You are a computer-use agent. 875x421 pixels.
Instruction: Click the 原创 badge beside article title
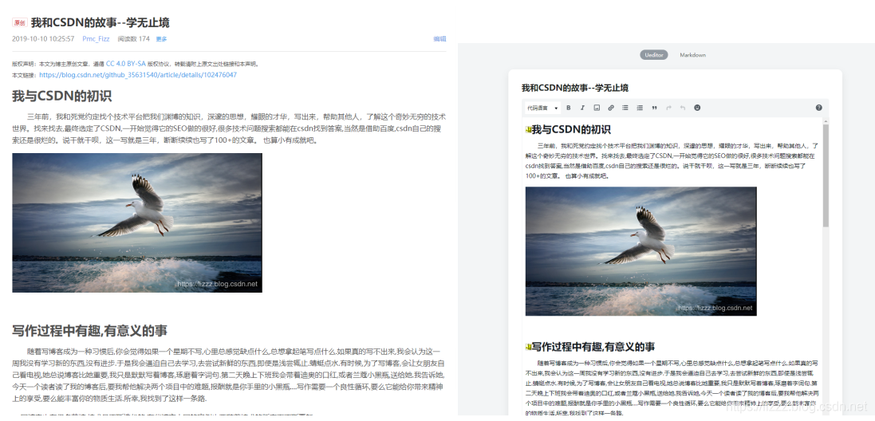(19, 23)
